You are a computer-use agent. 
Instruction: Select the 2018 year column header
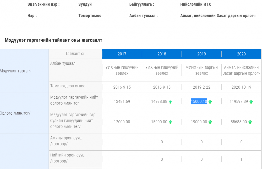click(x=162, y=54)
